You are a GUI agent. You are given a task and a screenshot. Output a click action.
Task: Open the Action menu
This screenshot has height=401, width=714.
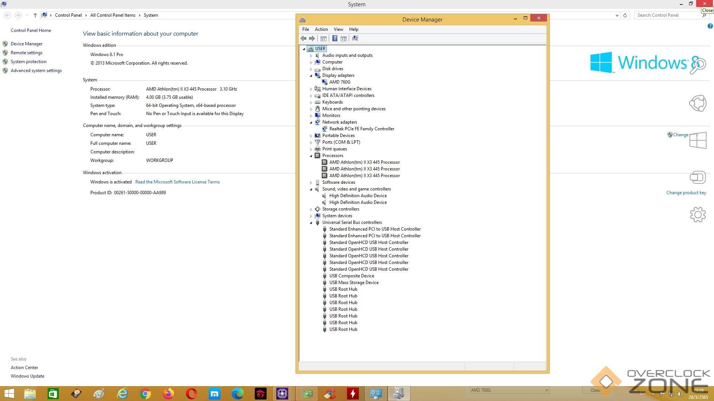click(321, 29)
